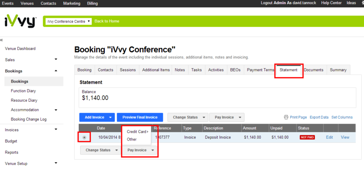This screenshot has height=180, width=364.
Task: Sort by the Description column header
Action: [213, 128]
